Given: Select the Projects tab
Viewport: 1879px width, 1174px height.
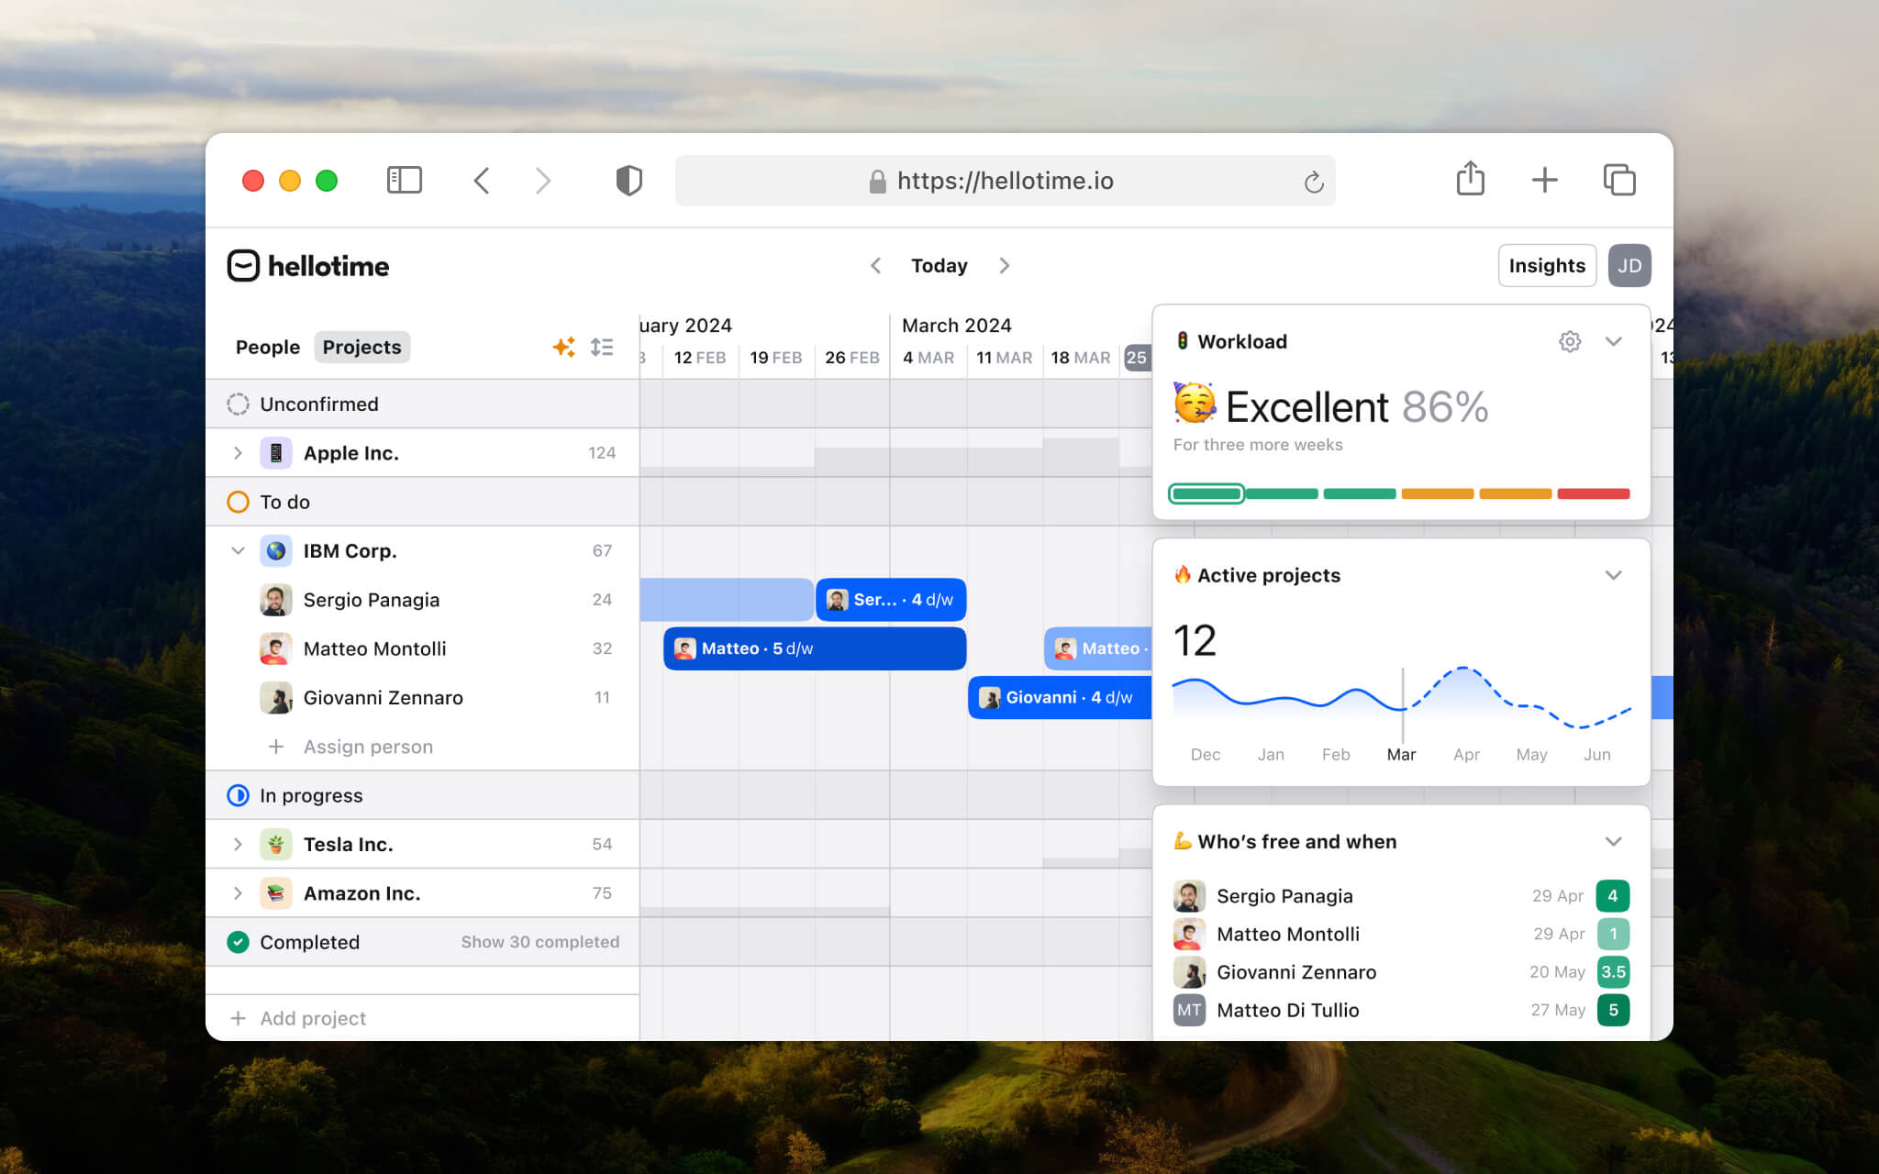Looking at the screenshot, I should tap(361, 347).
